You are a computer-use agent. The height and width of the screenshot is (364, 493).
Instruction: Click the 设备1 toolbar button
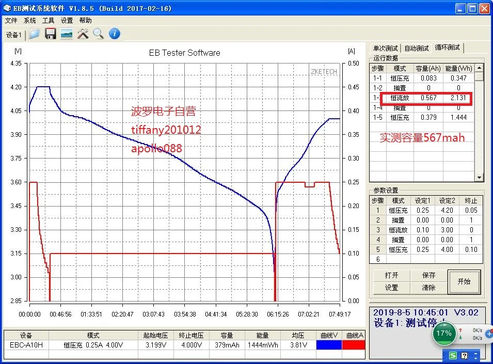pyautogui.click(x=14, y=35)
